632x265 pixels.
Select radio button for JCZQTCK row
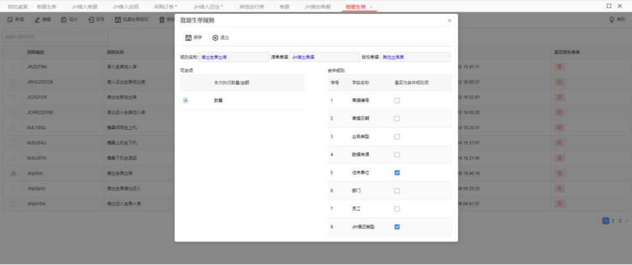pos(13,97)
